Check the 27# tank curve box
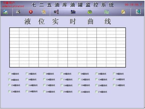 [96, 92]
